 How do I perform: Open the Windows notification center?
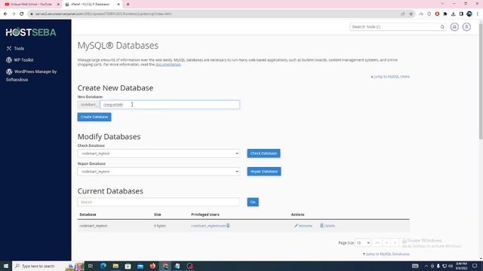[x=475, y=266]
